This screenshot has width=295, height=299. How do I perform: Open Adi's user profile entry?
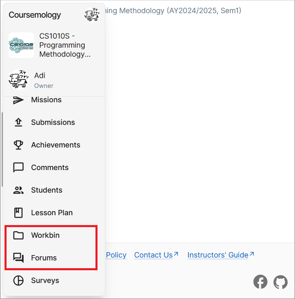click(40, 80)
